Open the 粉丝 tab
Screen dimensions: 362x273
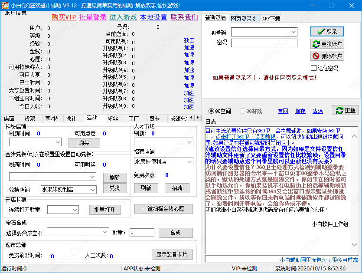(x=113, y=118)
